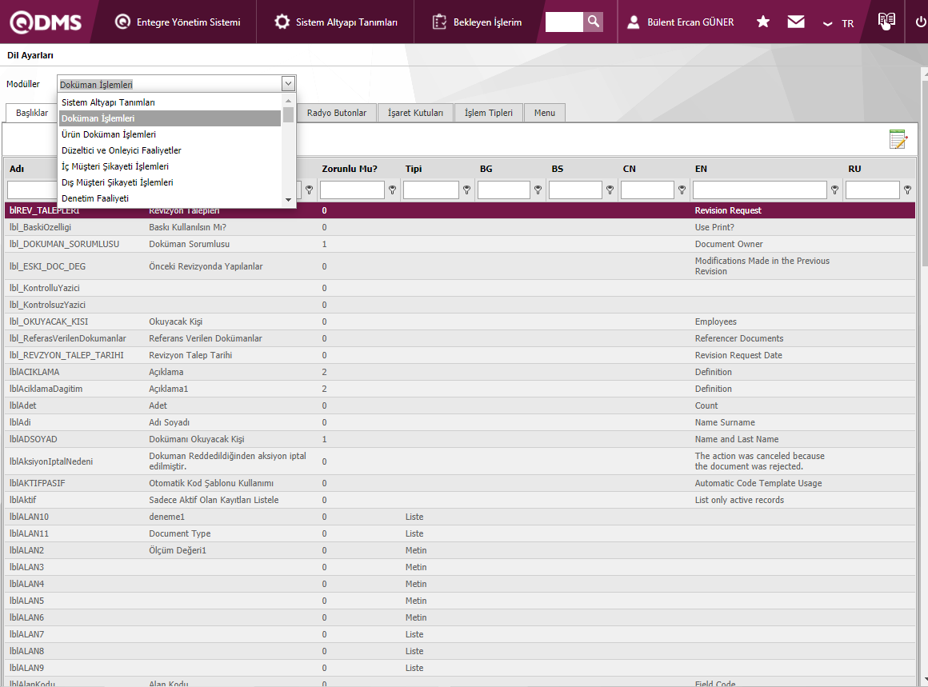The height and width of the screenshot is (687, 928).
Task: Open the favorites star icon
Action: (x=763, y=22)
